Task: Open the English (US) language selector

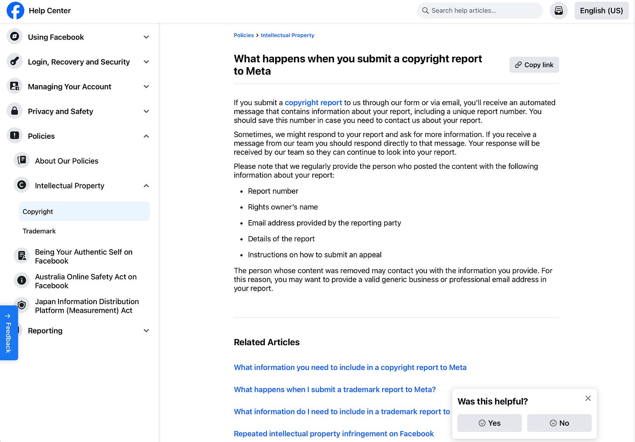Action: pos(601,10)
